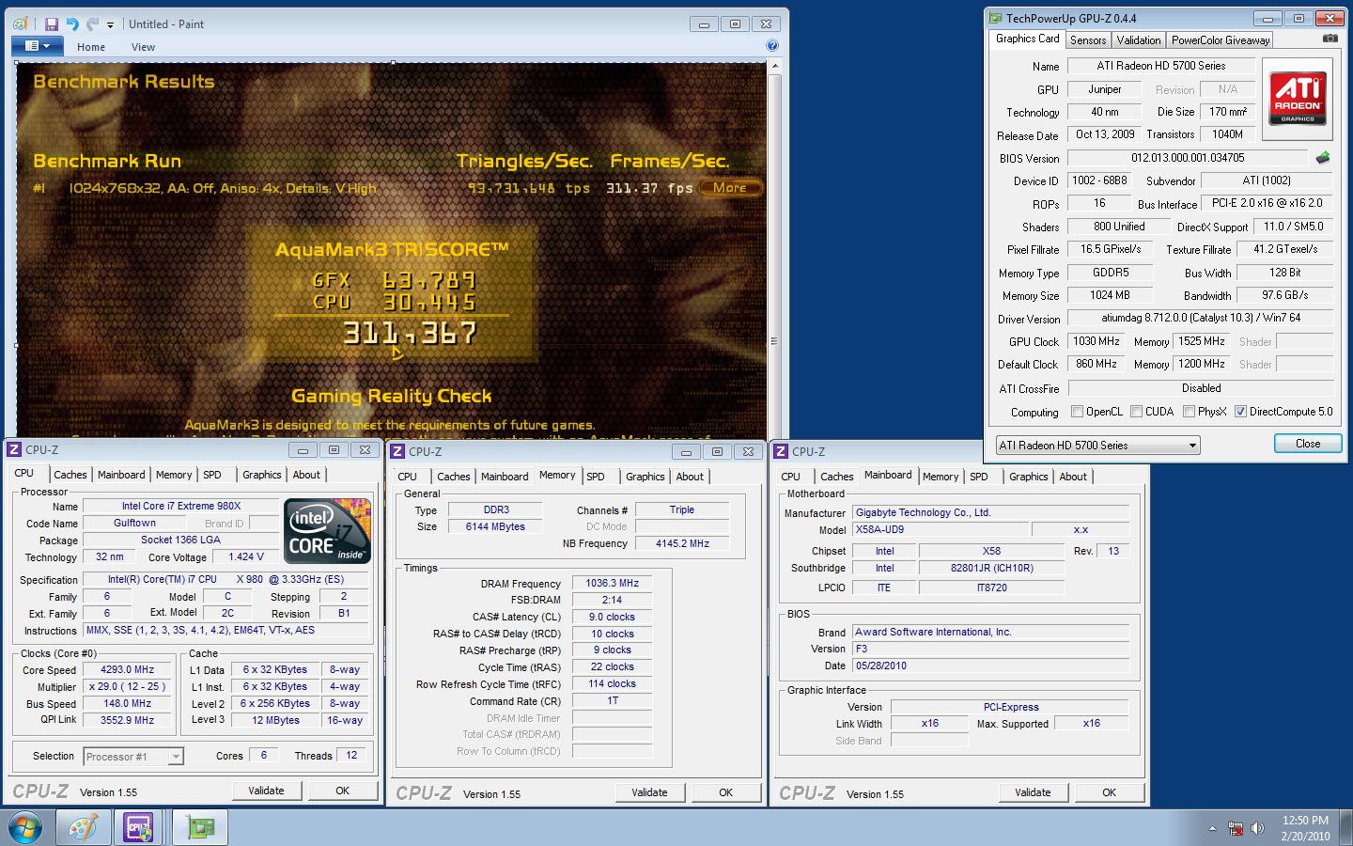This screenshot has width=1353, height=846.
Task: Click the Core Speed value 4293.0 MHz
Action: (127, 670)
